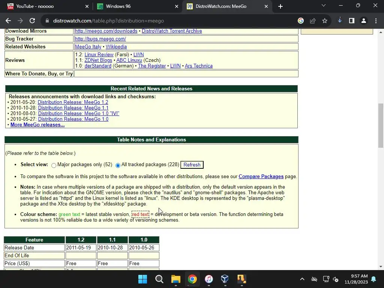Image resolution: width=384 pixels, height=288 pixels.
Task: Toggle the browser side panel
Action: pyautogui.click(x=352, y=21)
